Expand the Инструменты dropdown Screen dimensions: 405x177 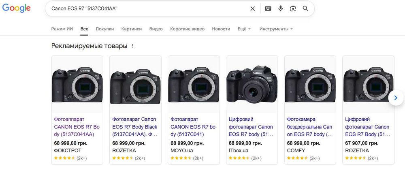[x=276, y=29]
